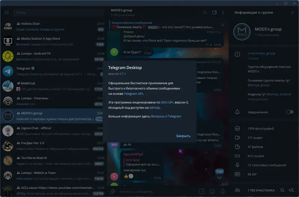Open the АСЦ канал chat
This screenshot has width=299, height=197.
pyautogui.click(x=53, y=190)
